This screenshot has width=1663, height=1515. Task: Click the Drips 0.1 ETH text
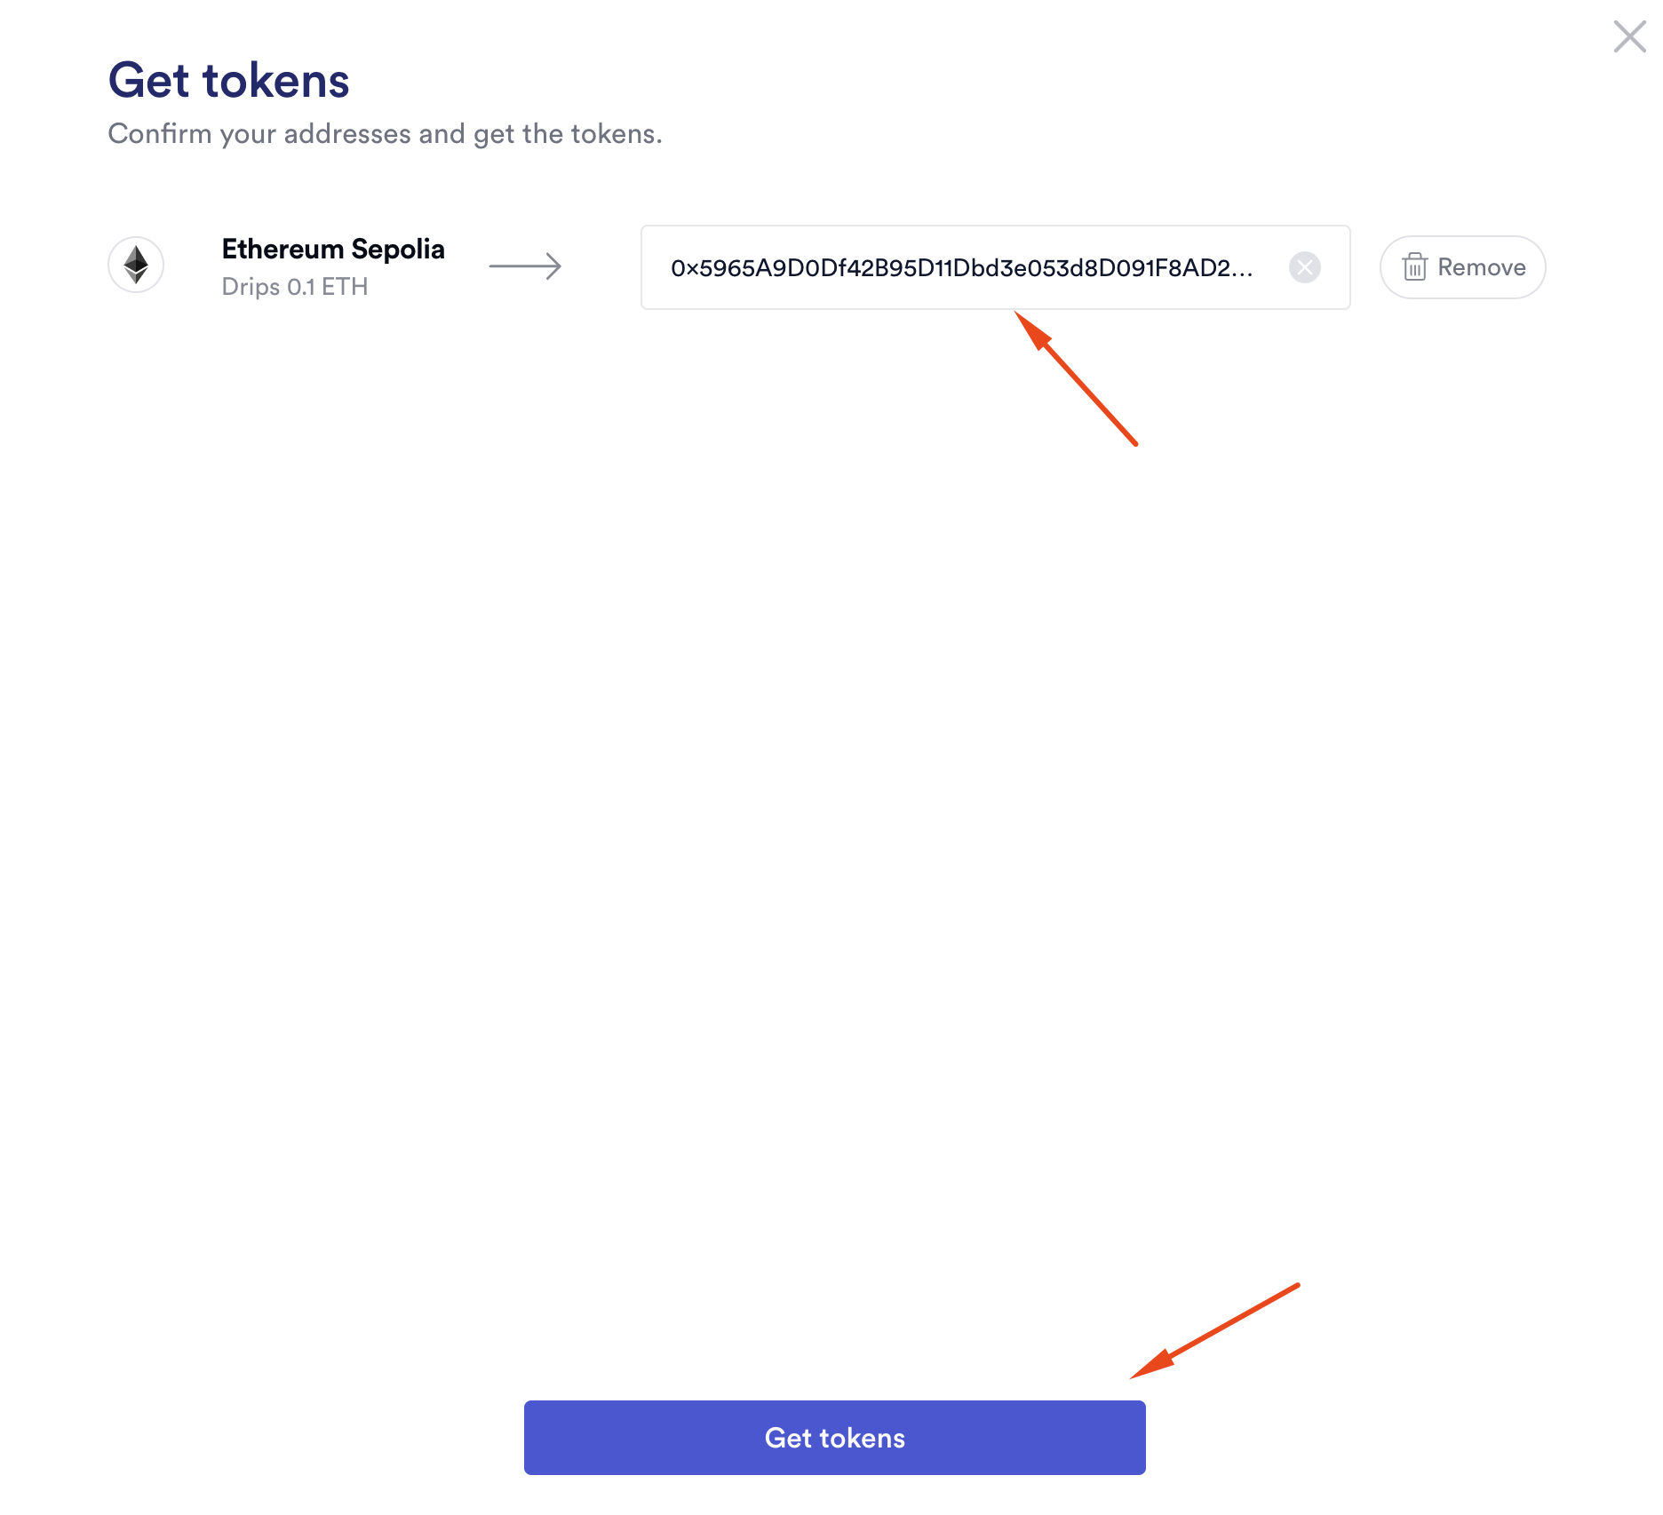coord(294,287)
